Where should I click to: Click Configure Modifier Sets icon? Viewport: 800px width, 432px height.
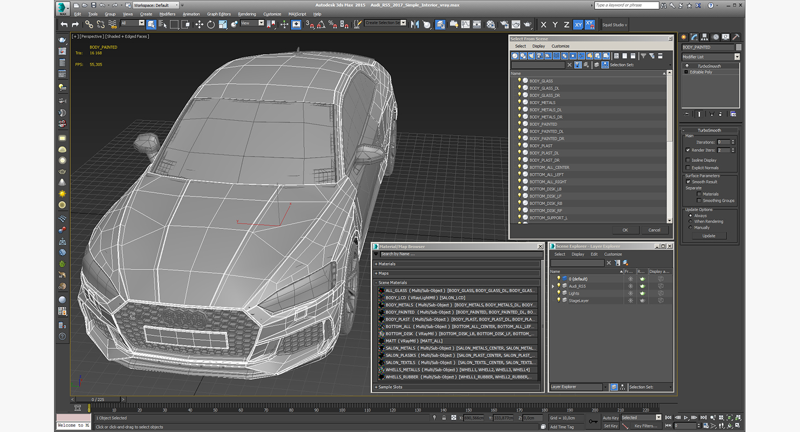tap(734, 114)
